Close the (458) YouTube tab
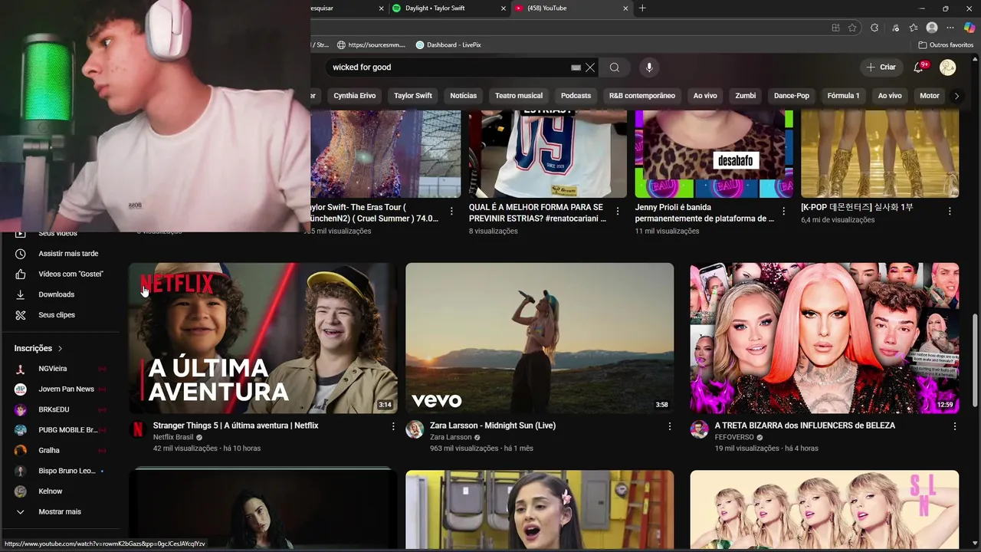This screenshot has height=552, width=981. 625,8
